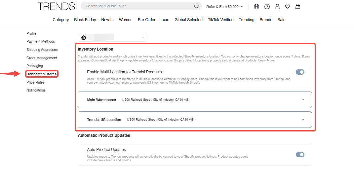Open Order Management settings
This screenshot has height=184, width=354.
(x=42, y=58)
